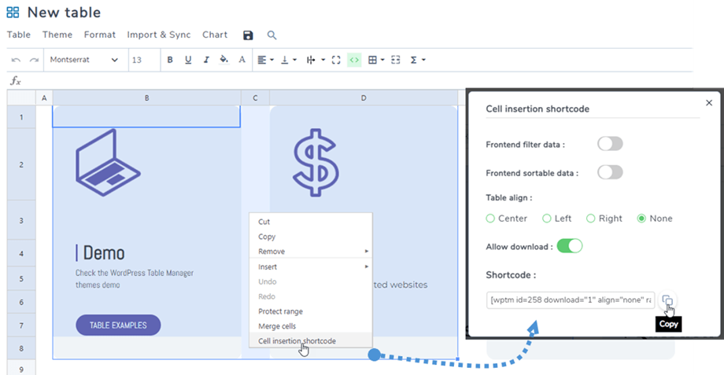Enable Frontend filter data switch
724x375 pixels.
tap(610, 144)
